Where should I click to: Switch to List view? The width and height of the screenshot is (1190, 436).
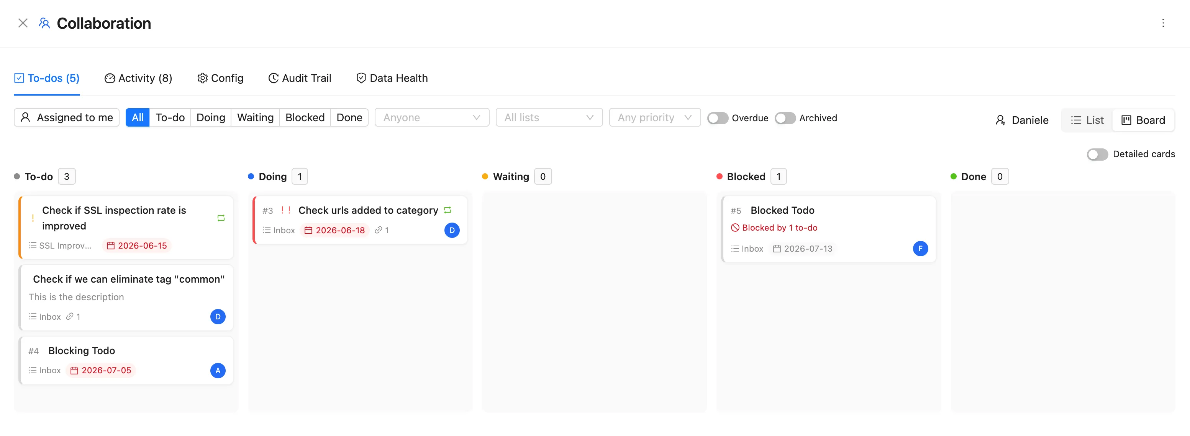tap(1087, 120)
